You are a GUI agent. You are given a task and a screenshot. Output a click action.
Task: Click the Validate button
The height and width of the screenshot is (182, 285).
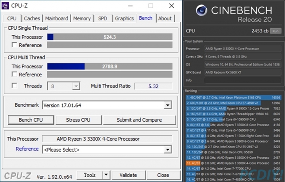coord(128,175)
